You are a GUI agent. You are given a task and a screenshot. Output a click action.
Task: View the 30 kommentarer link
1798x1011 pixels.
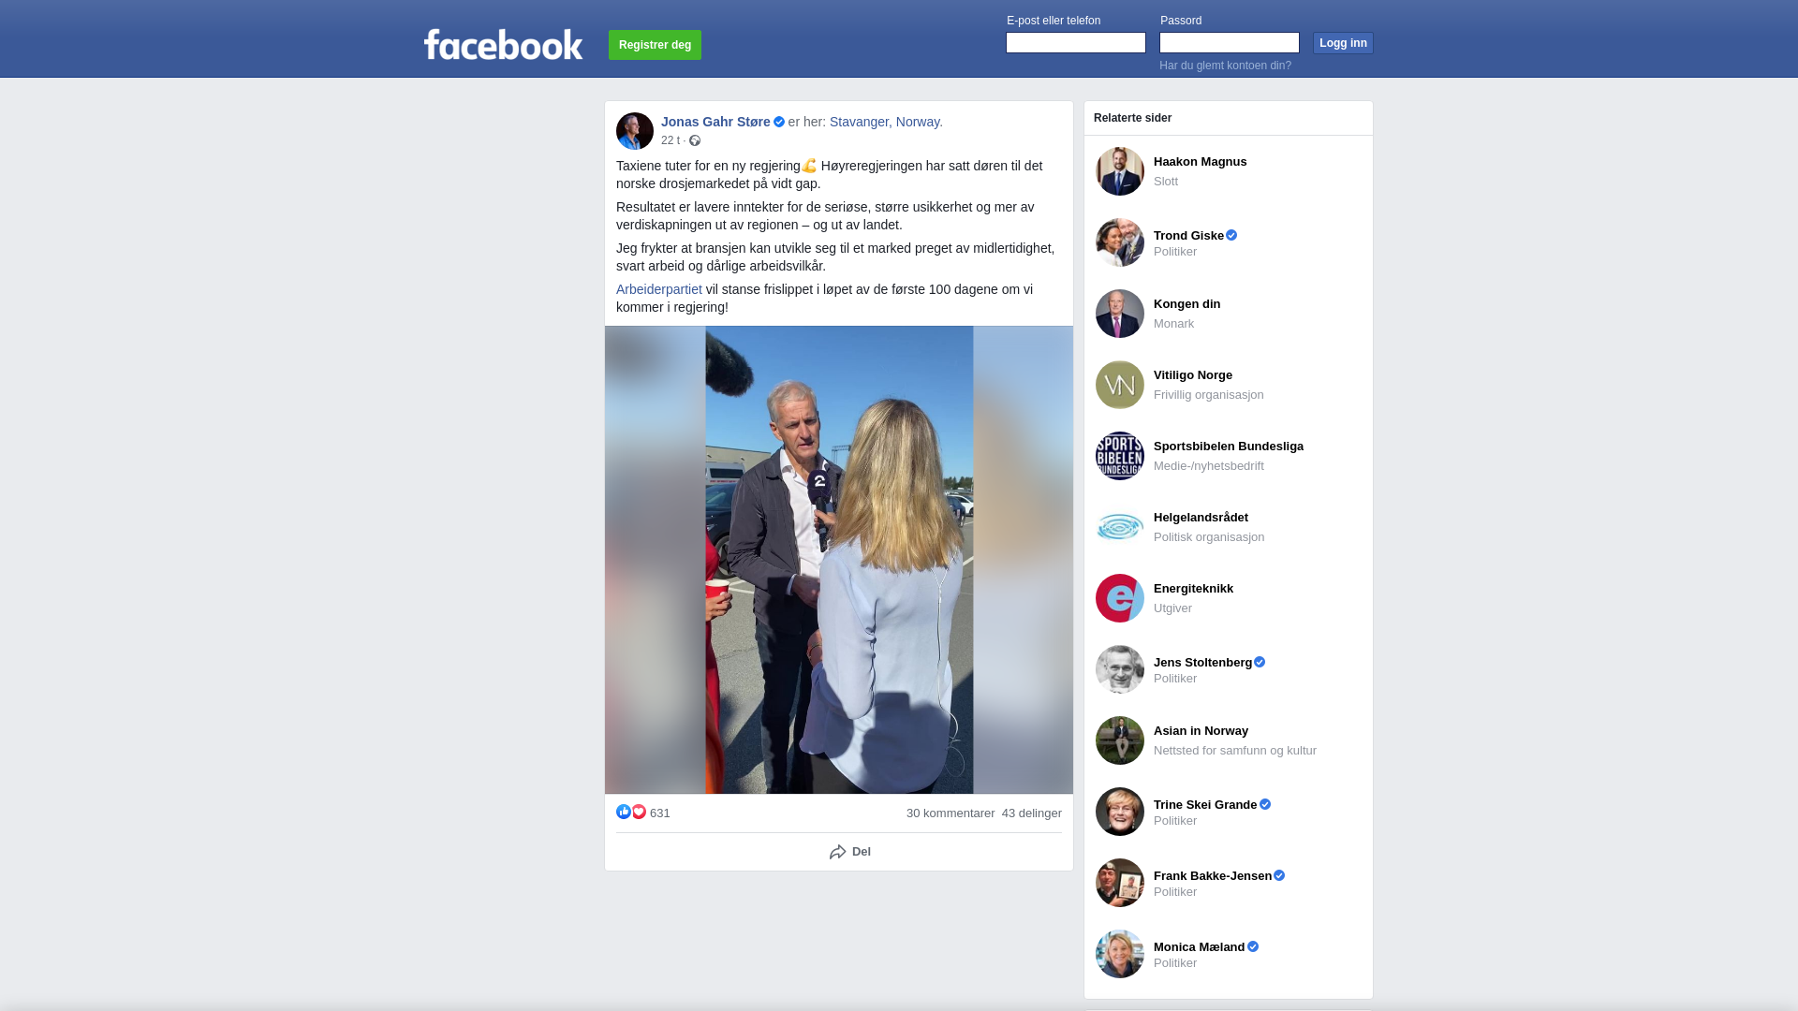click(951, 813)
